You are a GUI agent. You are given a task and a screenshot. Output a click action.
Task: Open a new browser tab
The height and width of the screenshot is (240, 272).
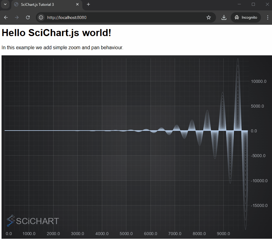coord(88,5)
